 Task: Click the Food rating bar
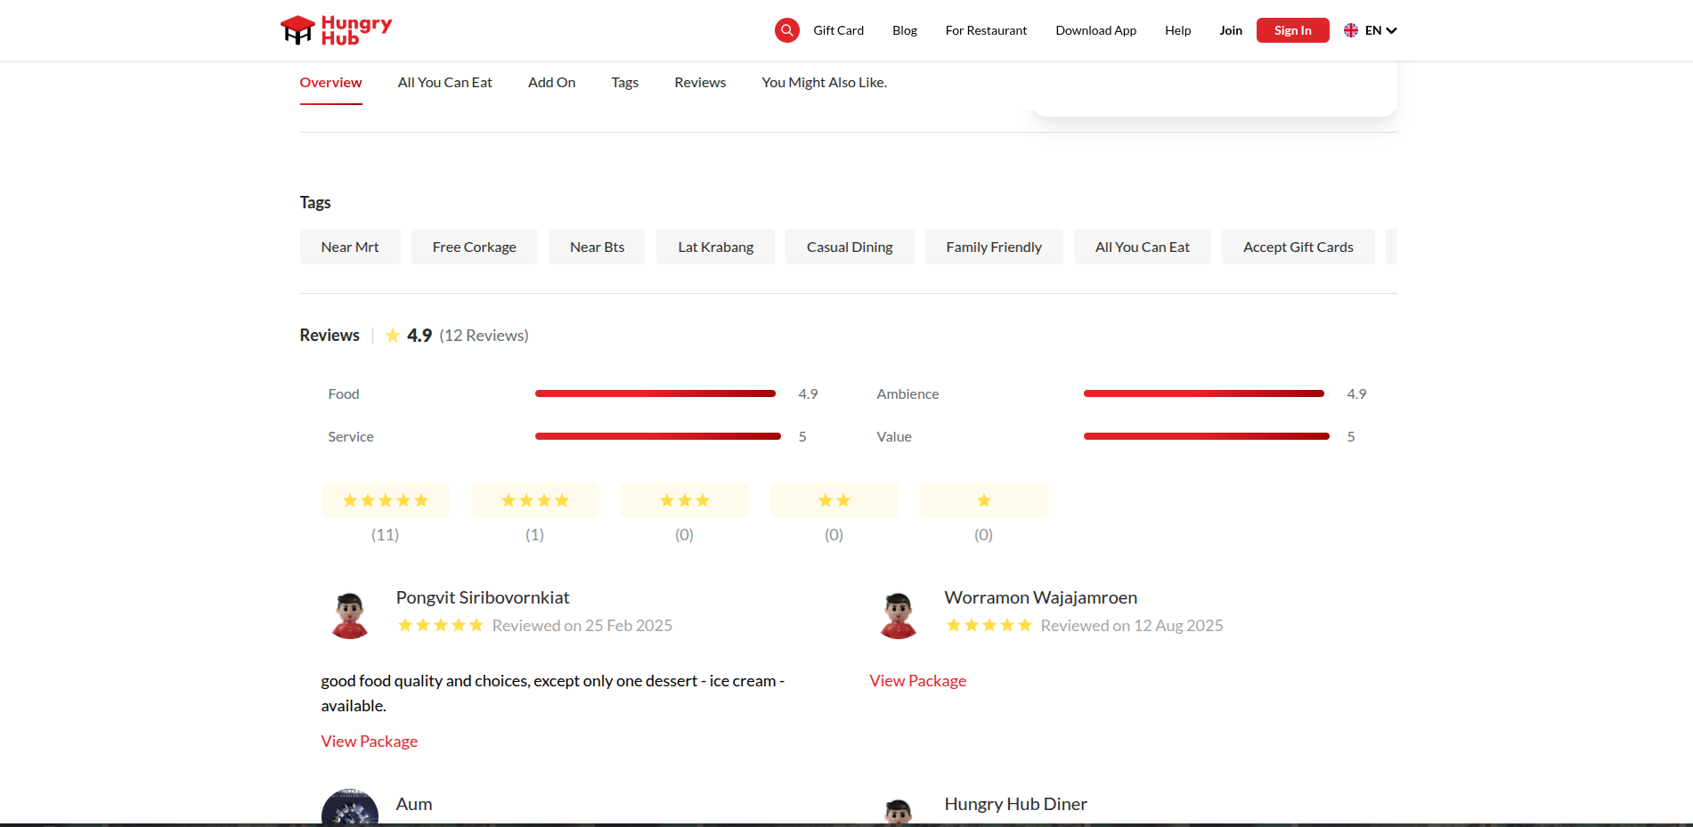pos(655,393)
